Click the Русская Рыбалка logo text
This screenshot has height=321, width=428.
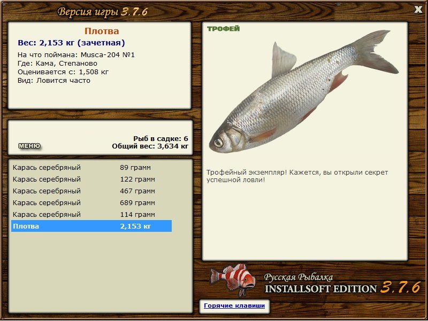[299, 277]
